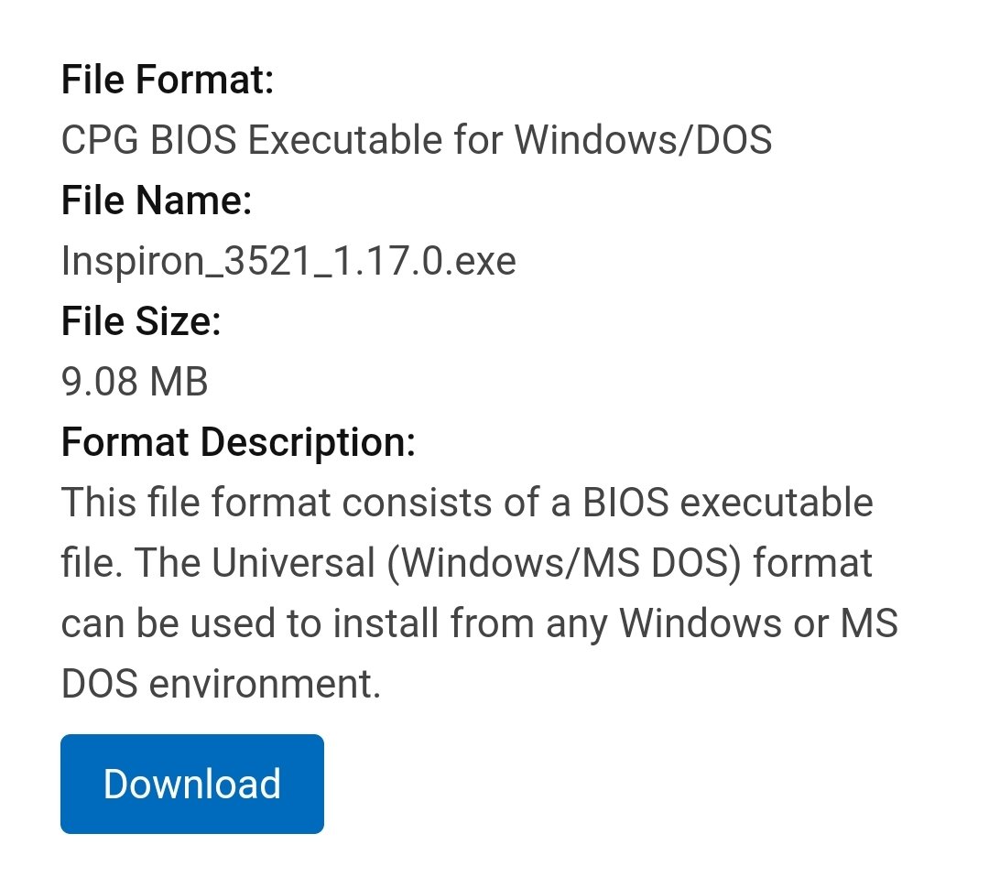The width and height of the screenshot is (989, 888).
Task: Click the line starting "This file format consists"
Action: [467, 503]
